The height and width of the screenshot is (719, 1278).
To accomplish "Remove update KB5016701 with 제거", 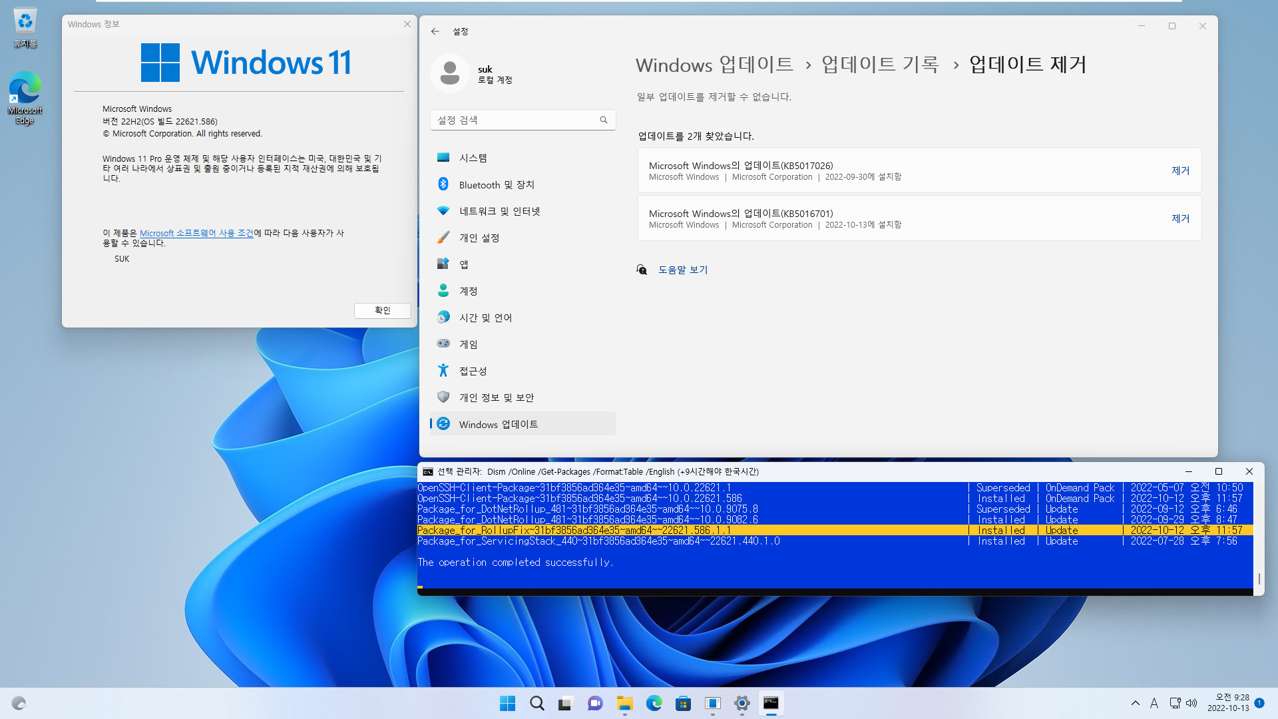I will coord(1180,218).
